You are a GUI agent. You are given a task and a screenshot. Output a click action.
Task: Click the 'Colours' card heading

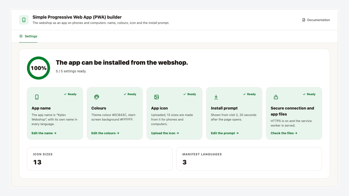(99, 108)
